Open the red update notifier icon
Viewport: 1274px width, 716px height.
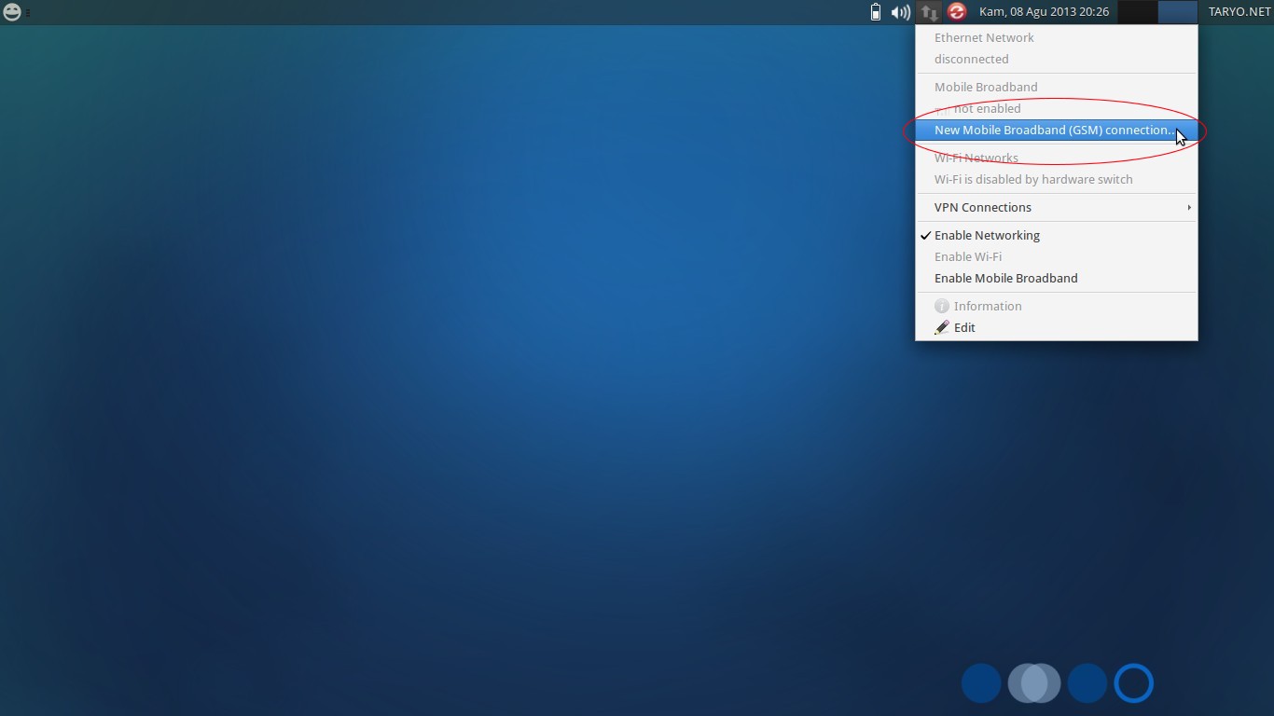956,12
